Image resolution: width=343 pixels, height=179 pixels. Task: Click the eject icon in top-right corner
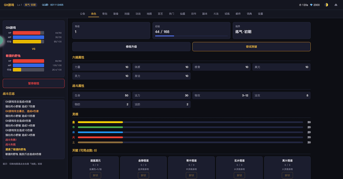point(335,5)
